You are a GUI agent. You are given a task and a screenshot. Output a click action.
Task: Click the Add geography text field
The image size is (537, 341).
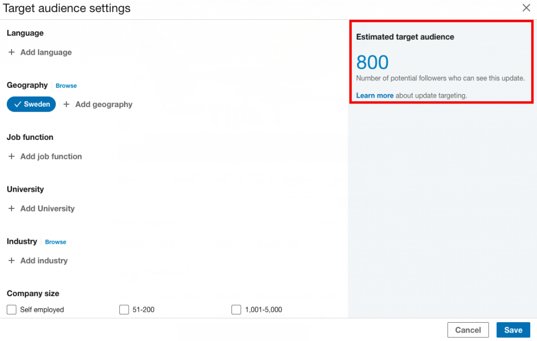tap(104, 104)
